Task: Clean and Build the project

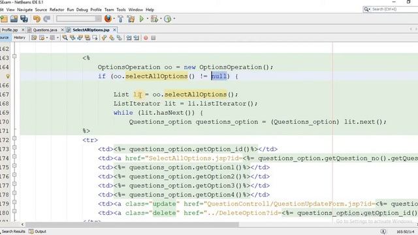Action: pyautogui.click(x=131, y=19)
